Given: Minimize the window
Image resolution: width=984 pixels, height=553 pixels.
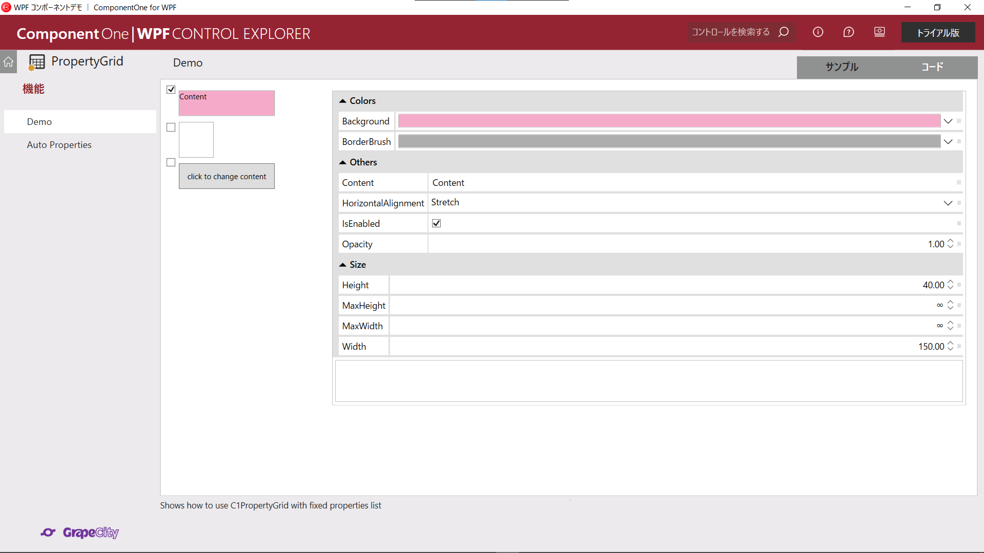Looking at the screenshot, I should point(908,7).
